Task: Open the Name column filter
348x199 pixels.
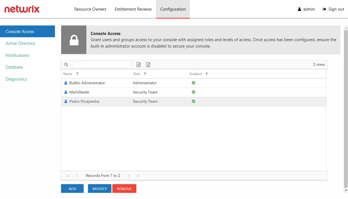Action: click(77, 74)
